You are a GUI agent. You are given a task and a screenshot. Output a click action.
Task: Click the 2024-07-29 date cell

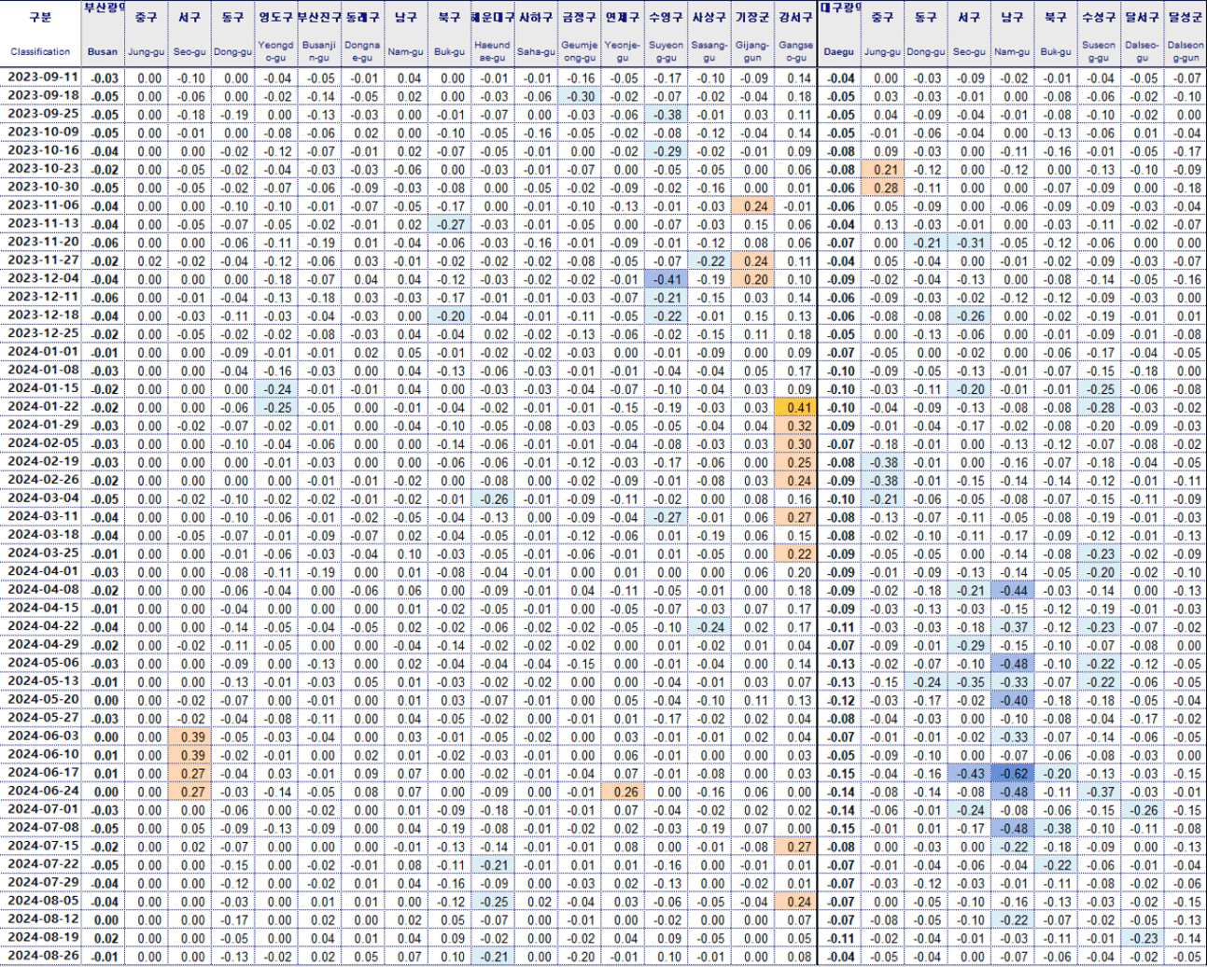(41, 883)
